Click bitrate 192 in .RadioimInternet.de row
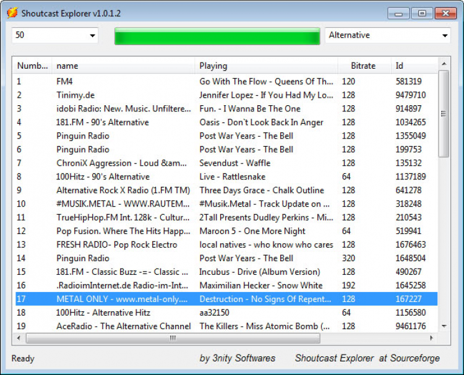Viewport: 464px width, 375px height. click(348, 286)
